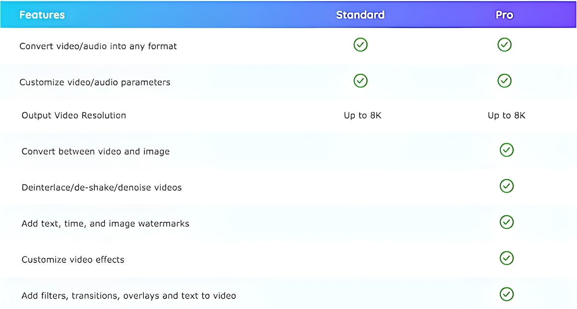Click 'Deinterlace/de-shake/denoise videos' feature label
The width and height of the screenshot is (577, 309).
pyautogui.click(x=101, y=187)
